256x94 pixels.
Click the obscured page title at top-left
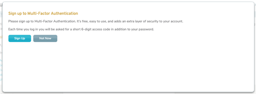point(1,4)
